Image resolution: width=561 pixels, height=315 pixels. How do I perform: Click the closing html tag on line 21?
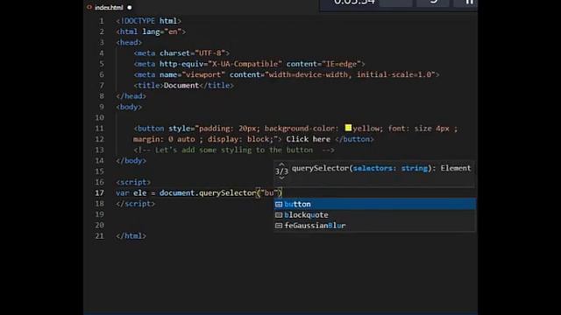pos(131,235)
